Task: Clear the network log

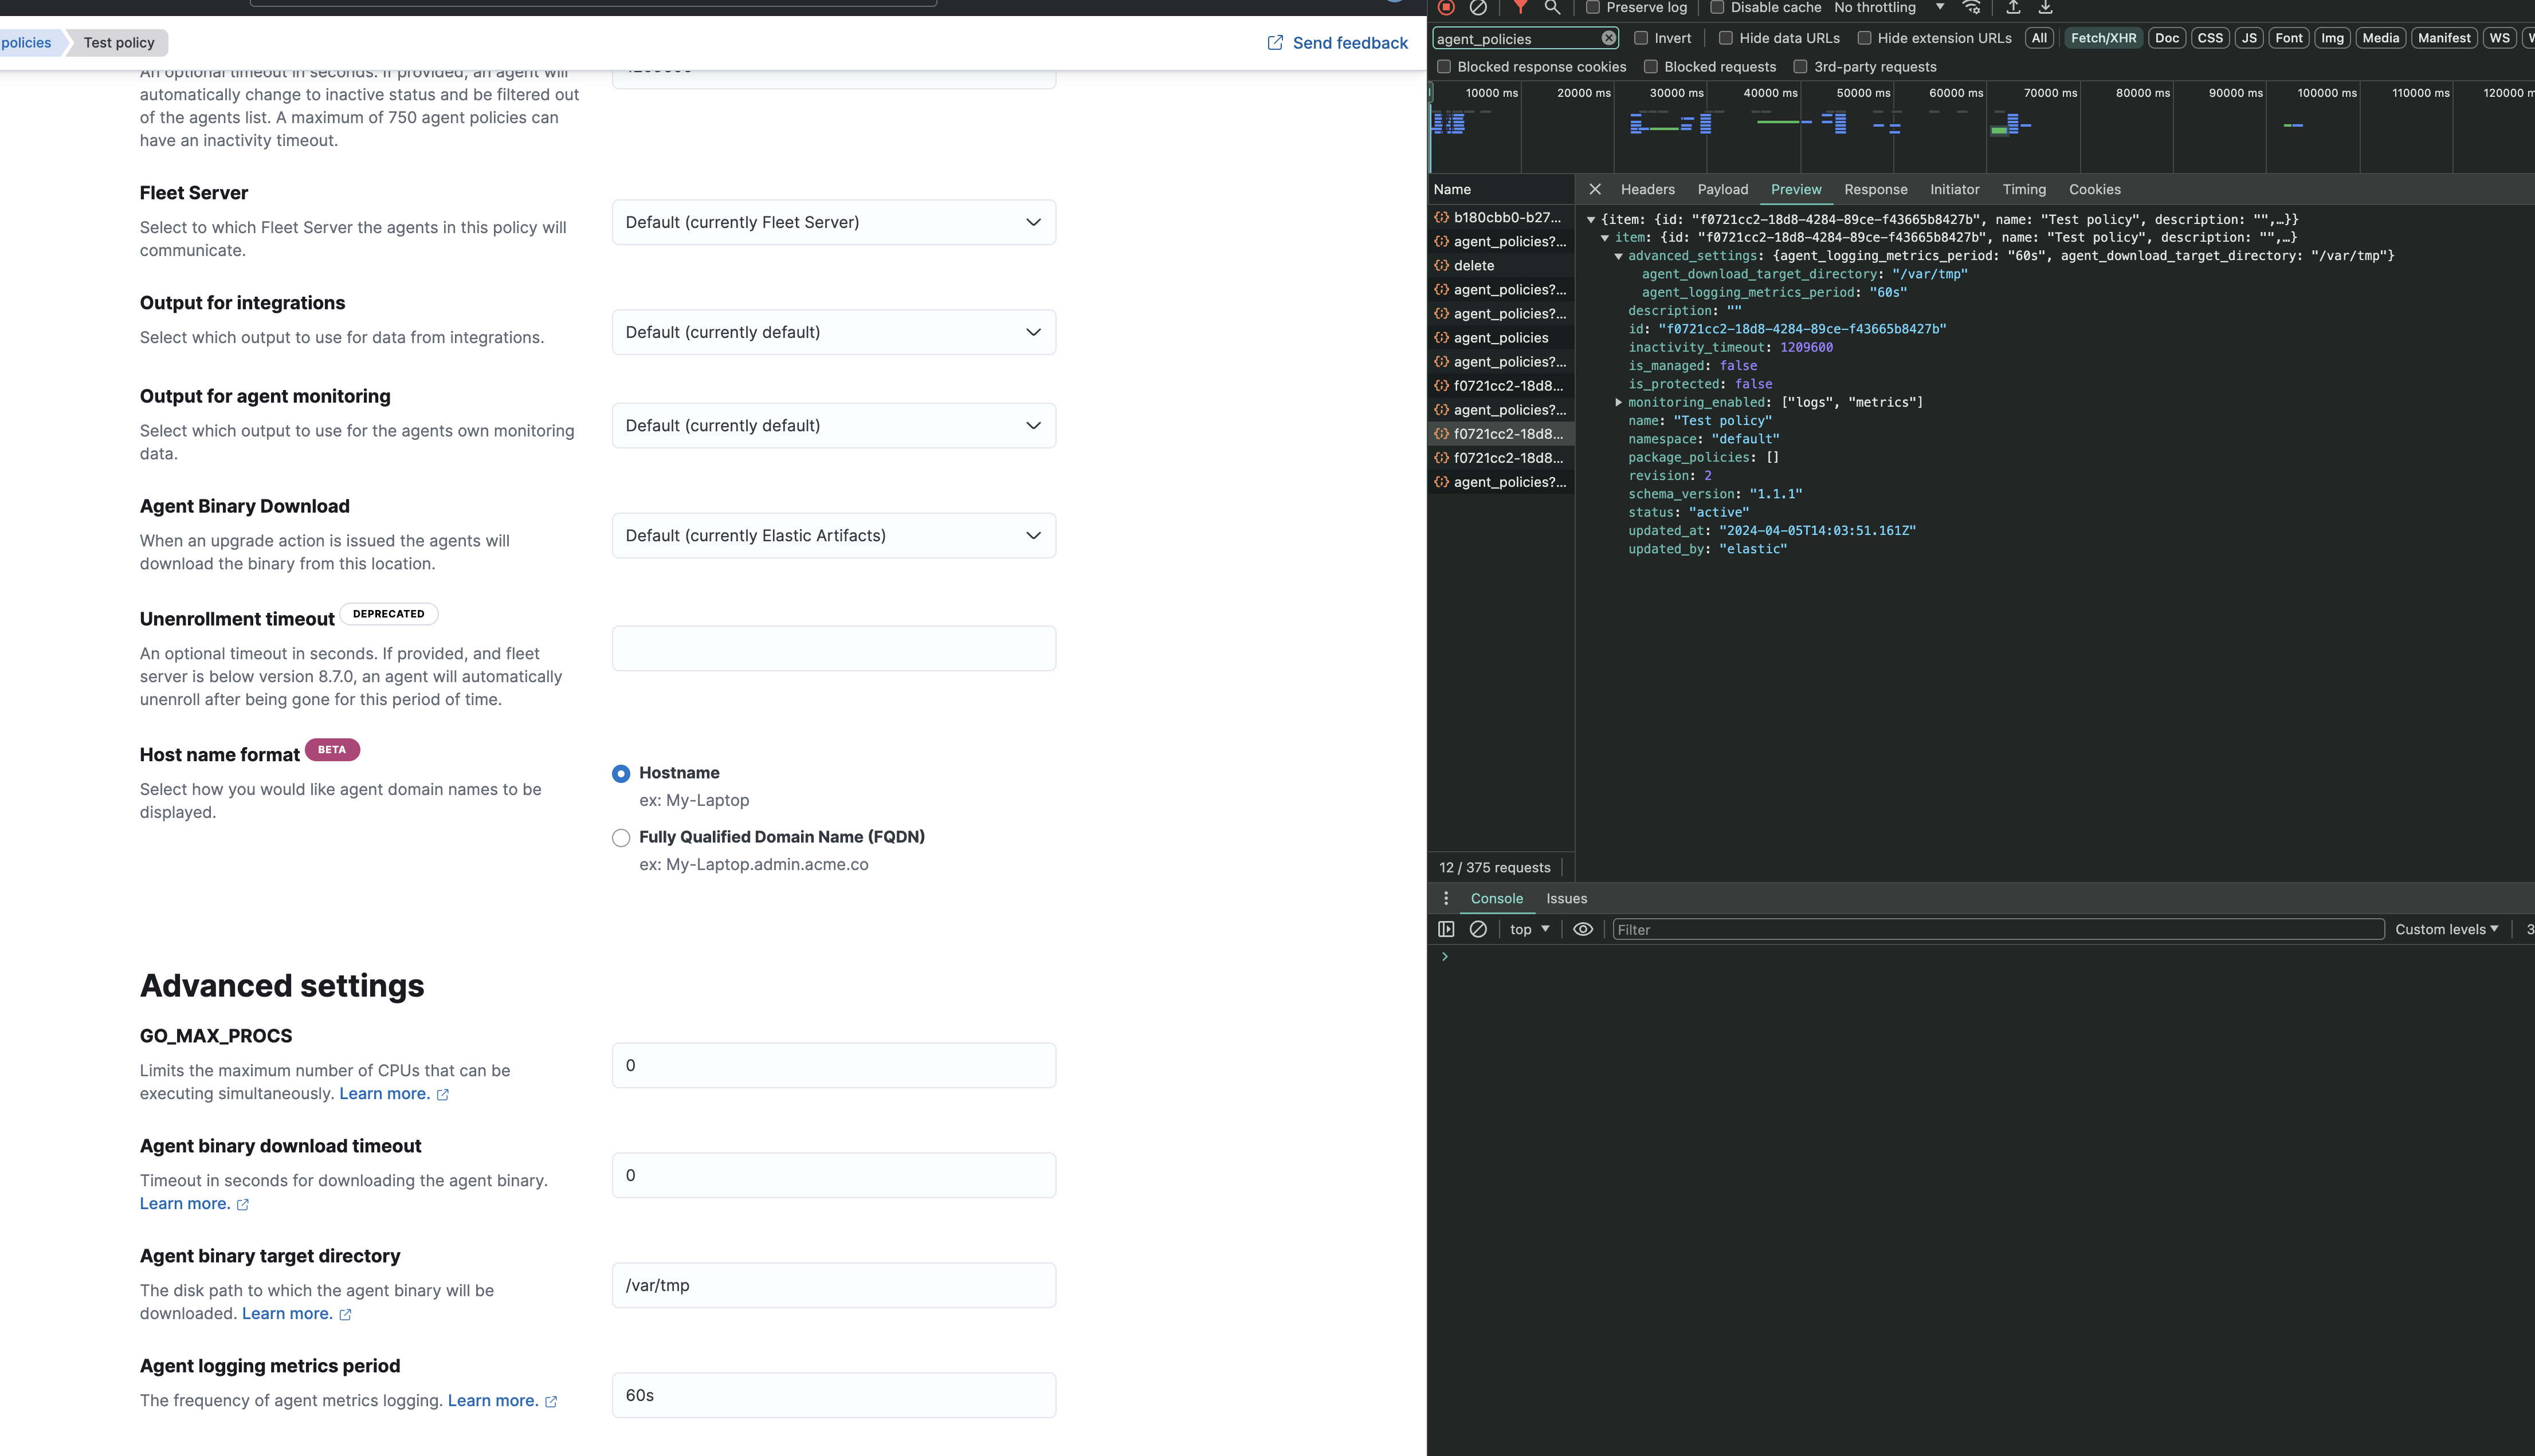Action: pos(1478,7)
